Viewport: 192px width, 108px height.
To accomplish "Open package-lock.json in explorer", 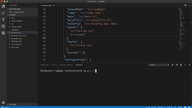I will point(19,35).
